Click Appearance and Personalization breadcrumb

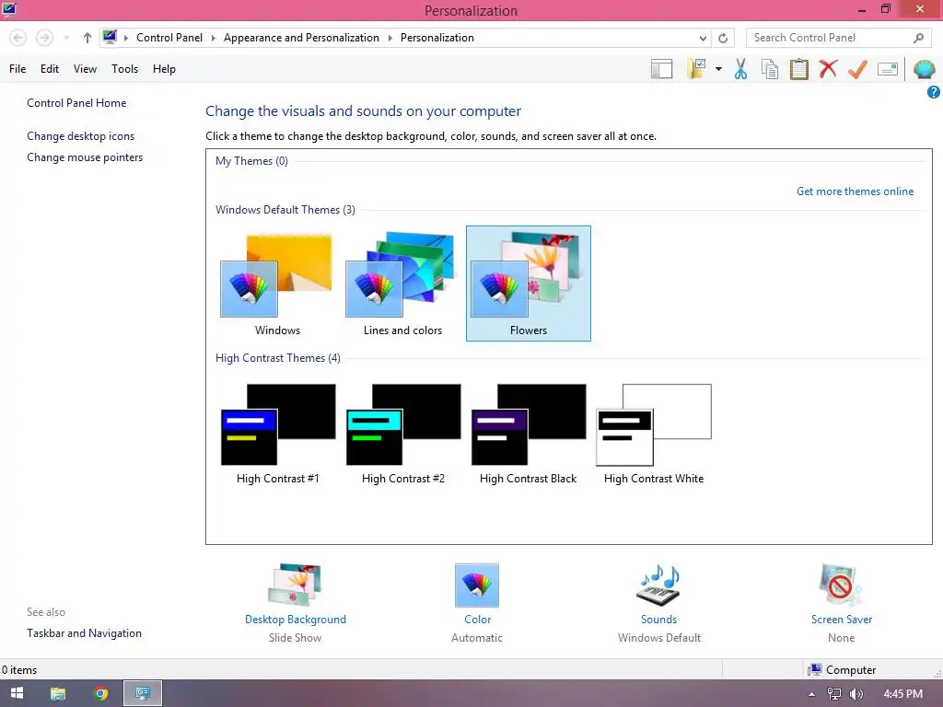coord(301,37)
